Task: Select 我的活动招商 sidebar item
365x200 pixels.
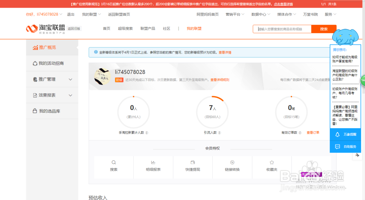Action: (x=52, y=64)
